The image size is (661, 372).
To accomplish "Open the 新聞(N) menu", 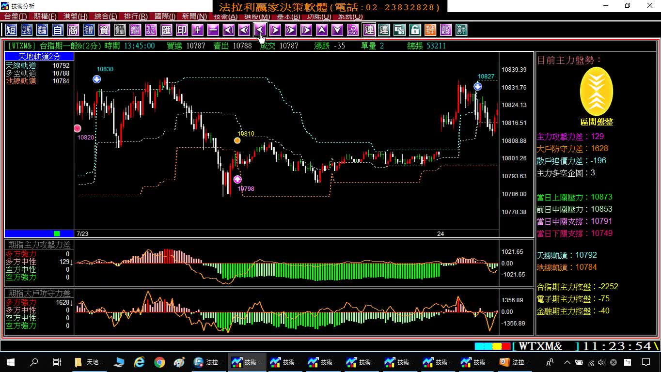I will 194,16.
